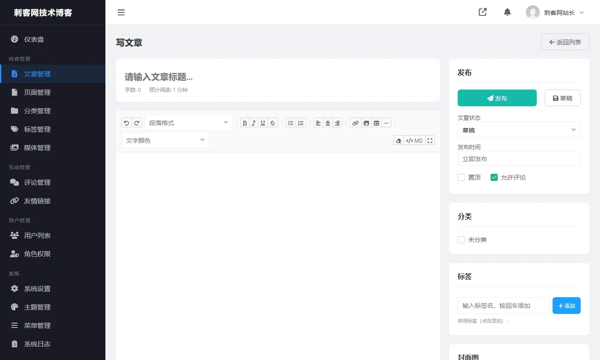600x360 pixels.
Task: Collapse the sidebar with the hamburger icon
Action: pyautogui.click(x=121, y=12)
